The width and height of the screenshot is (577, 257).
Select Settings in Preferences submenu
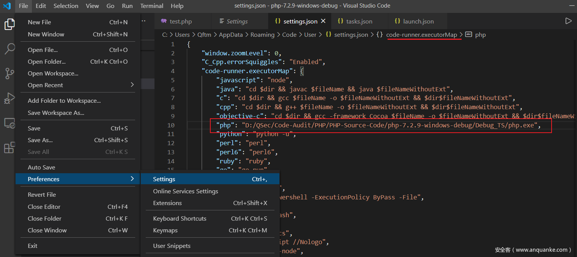(164, 179)
